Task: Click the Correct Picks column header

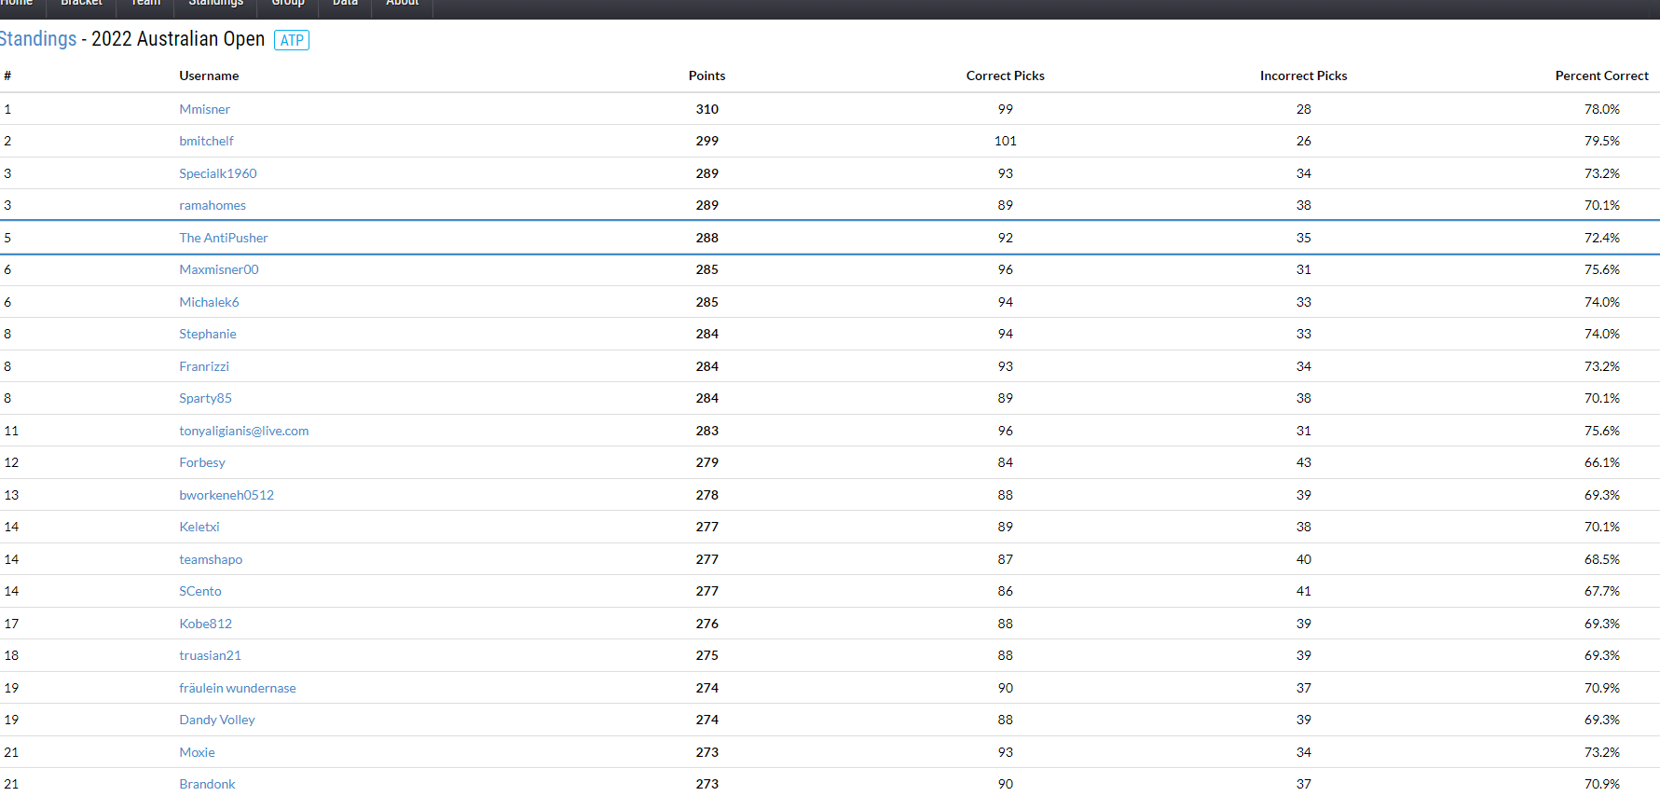Action: tap(1005, 75)
